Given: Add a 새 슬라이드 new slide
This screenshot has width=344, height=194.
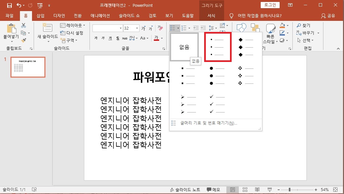Looking at the screenshot, I should 47,28.
